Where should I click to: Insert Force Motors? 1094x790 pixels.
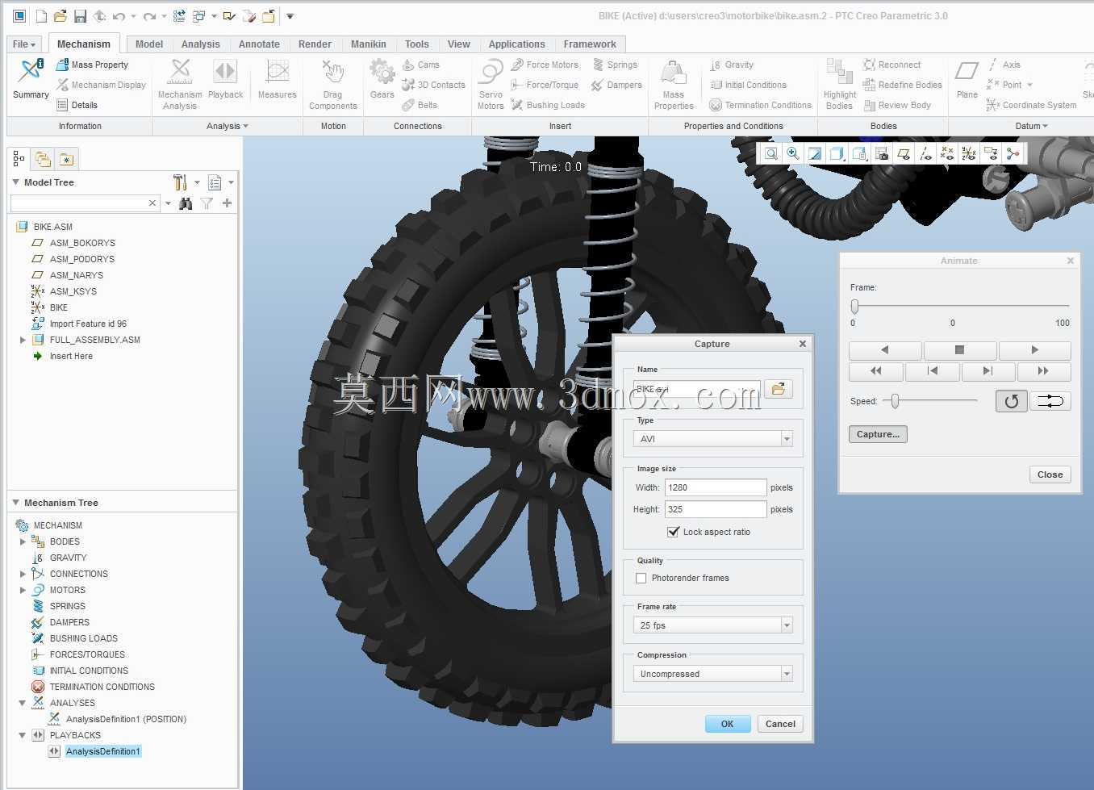click(545, 65)
